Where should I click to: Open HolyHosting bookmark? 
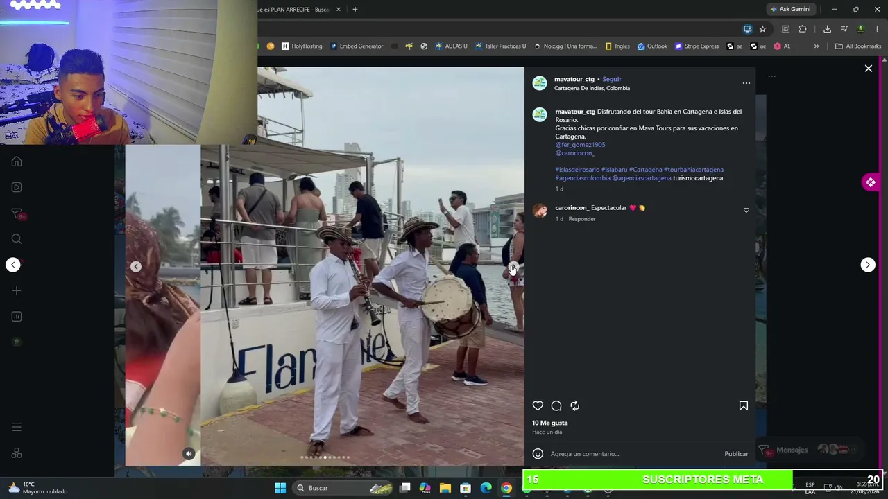tap(302, 46)
